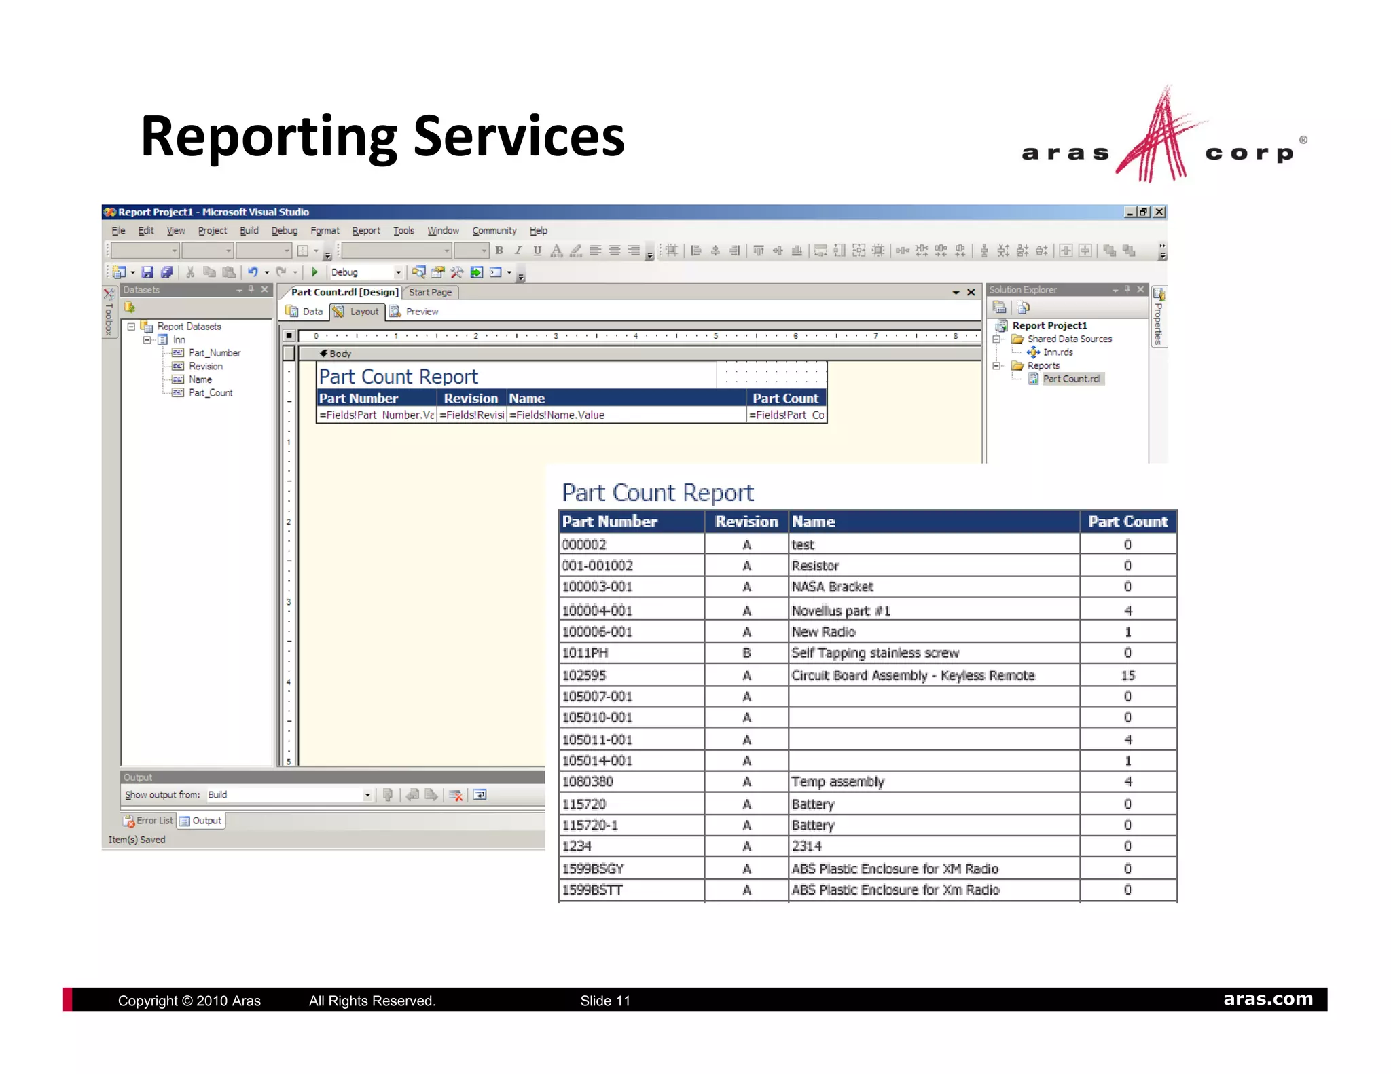Image resolution: width=1391 pixels, height=1074 pixels.
Task: Click the Cut scissors icon
Action: point(191,272)
